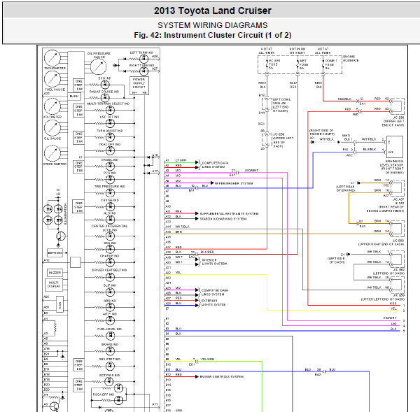Click the "BLINK" block
Image resolution: width=420 pixels, height=412 pixels.
pyautogui.click(x=74, y=96)
